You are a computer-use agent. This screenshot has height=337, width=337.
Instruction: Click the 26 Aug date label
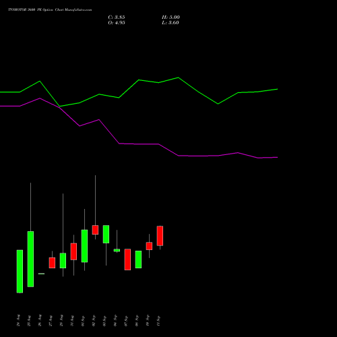[x=40, y=320]
